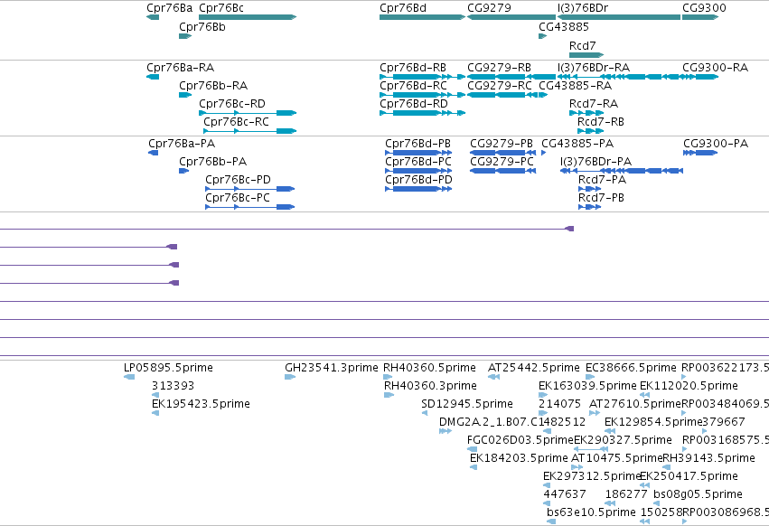
Task: Click protein CG9279-PB
Action: pyautogui.click(x=502, y=153)
